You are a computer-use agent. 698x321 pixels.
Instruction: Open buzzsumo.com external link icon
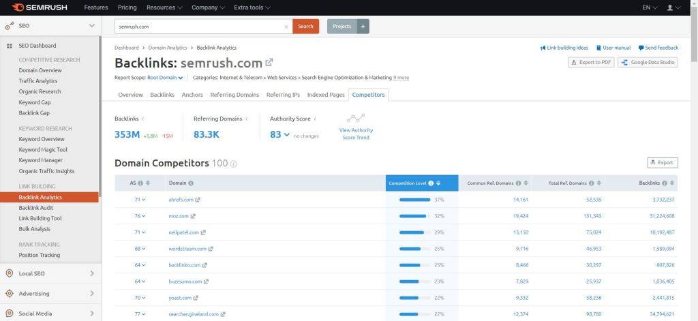tap(206, 282)
